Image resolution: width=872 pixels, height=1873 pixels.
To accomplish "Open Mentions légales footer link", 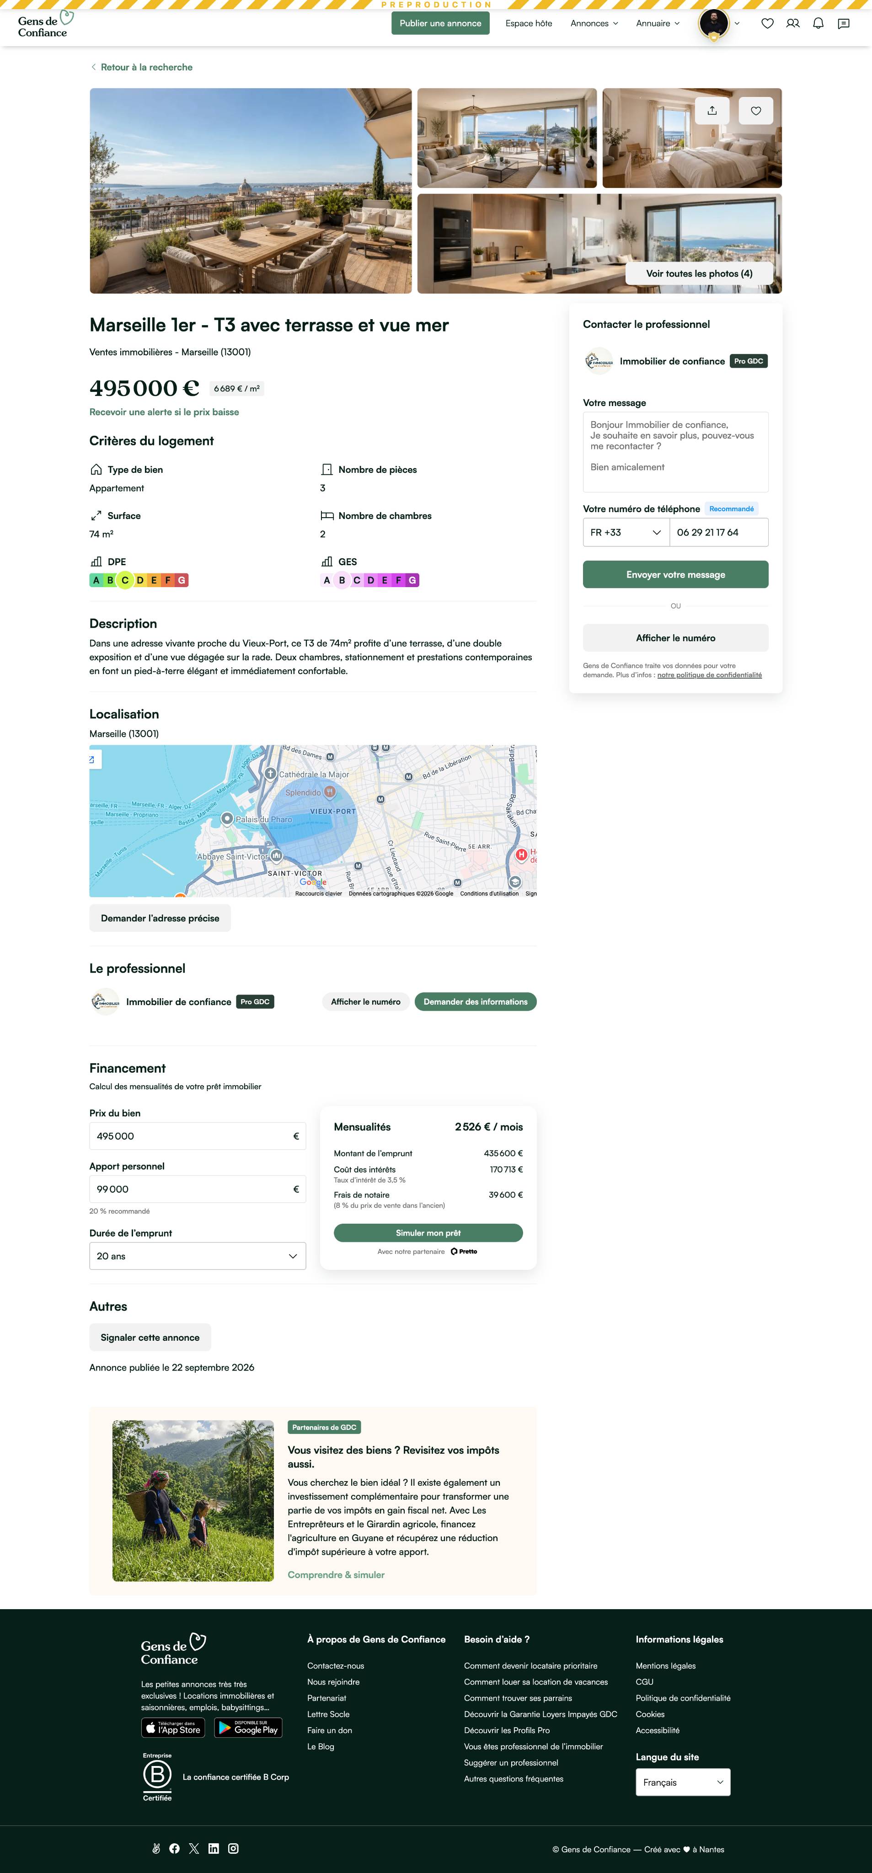I will pyautogui.click(x=665, y=1666).
